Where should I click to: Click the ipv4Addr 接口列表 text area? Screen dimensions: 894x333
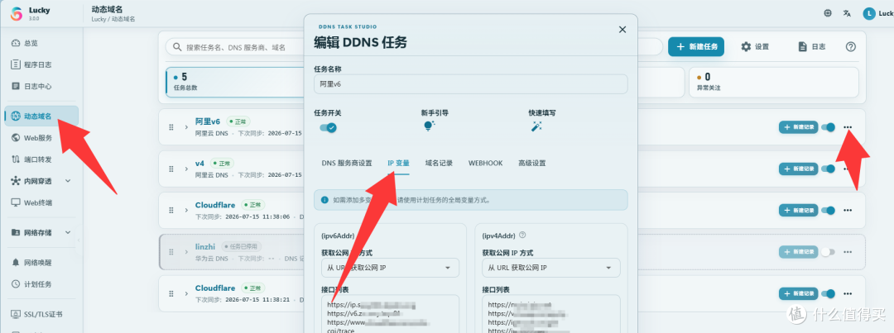[x=550, y=314]
